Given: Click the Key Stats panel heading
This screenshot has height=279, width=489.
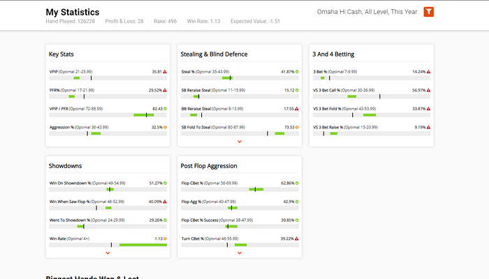Looking at the screenshot, I should pyautogui.click(x=61, y=54).
